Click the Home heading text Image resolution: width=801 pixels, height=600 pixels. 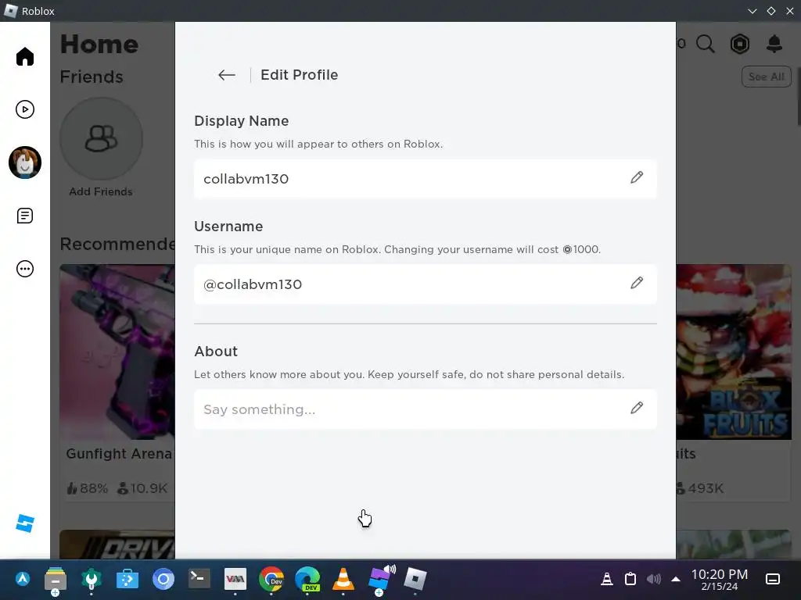click(x=99, y=45)
